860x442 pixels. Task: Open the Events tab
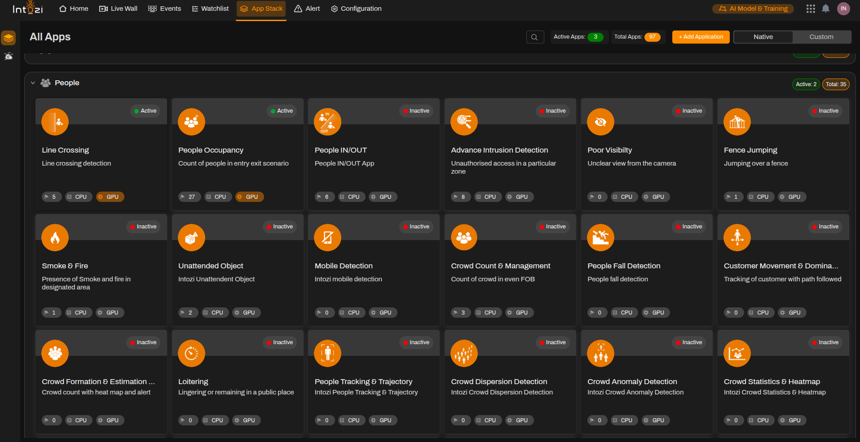[164, 9]
